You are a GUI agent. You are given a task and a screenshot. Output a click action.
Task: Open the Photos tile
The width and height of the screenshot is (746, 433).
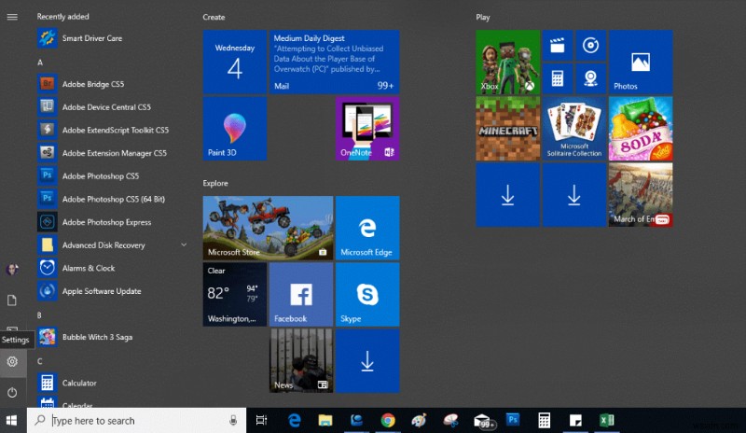[640, 62]
